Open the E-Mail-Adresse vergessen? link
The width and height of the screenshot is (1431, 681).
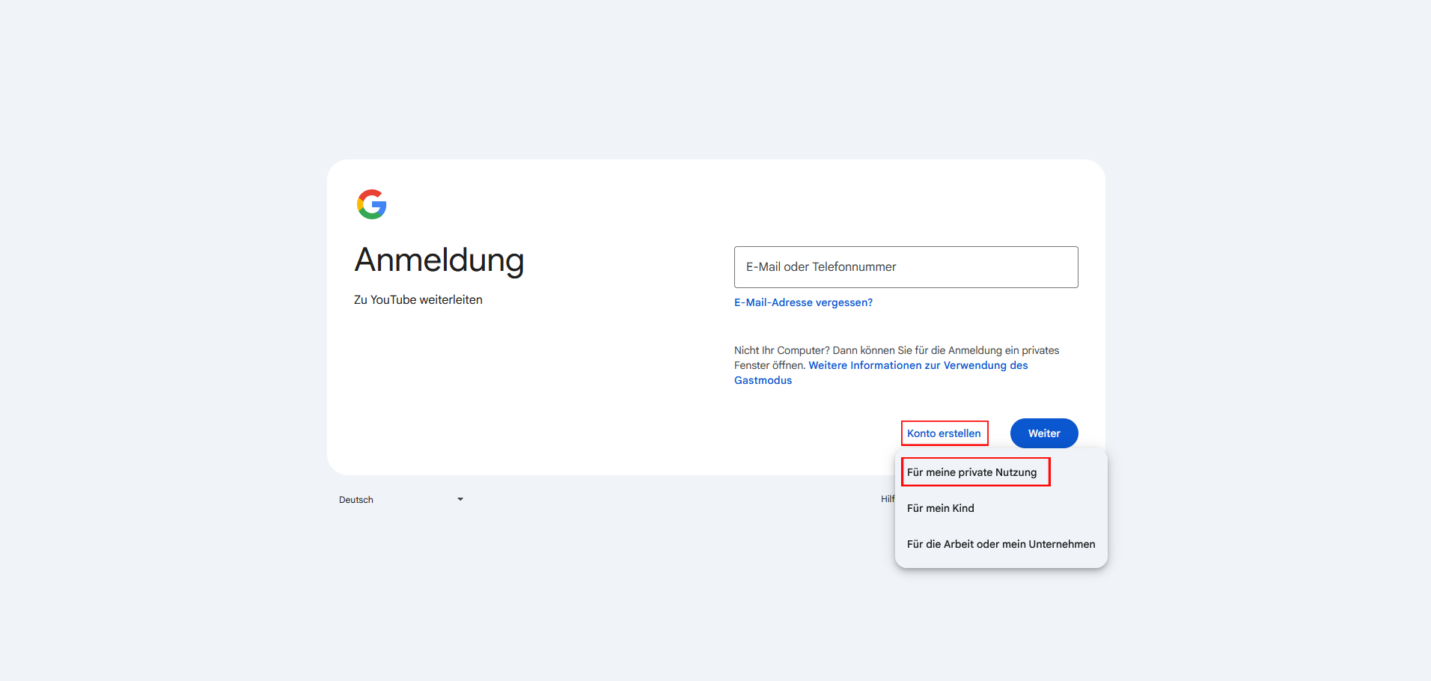coord(803,302)
